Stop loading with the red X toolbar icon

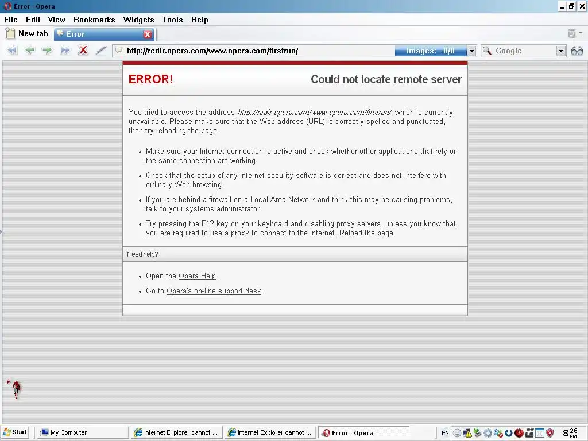click(83, 51)
